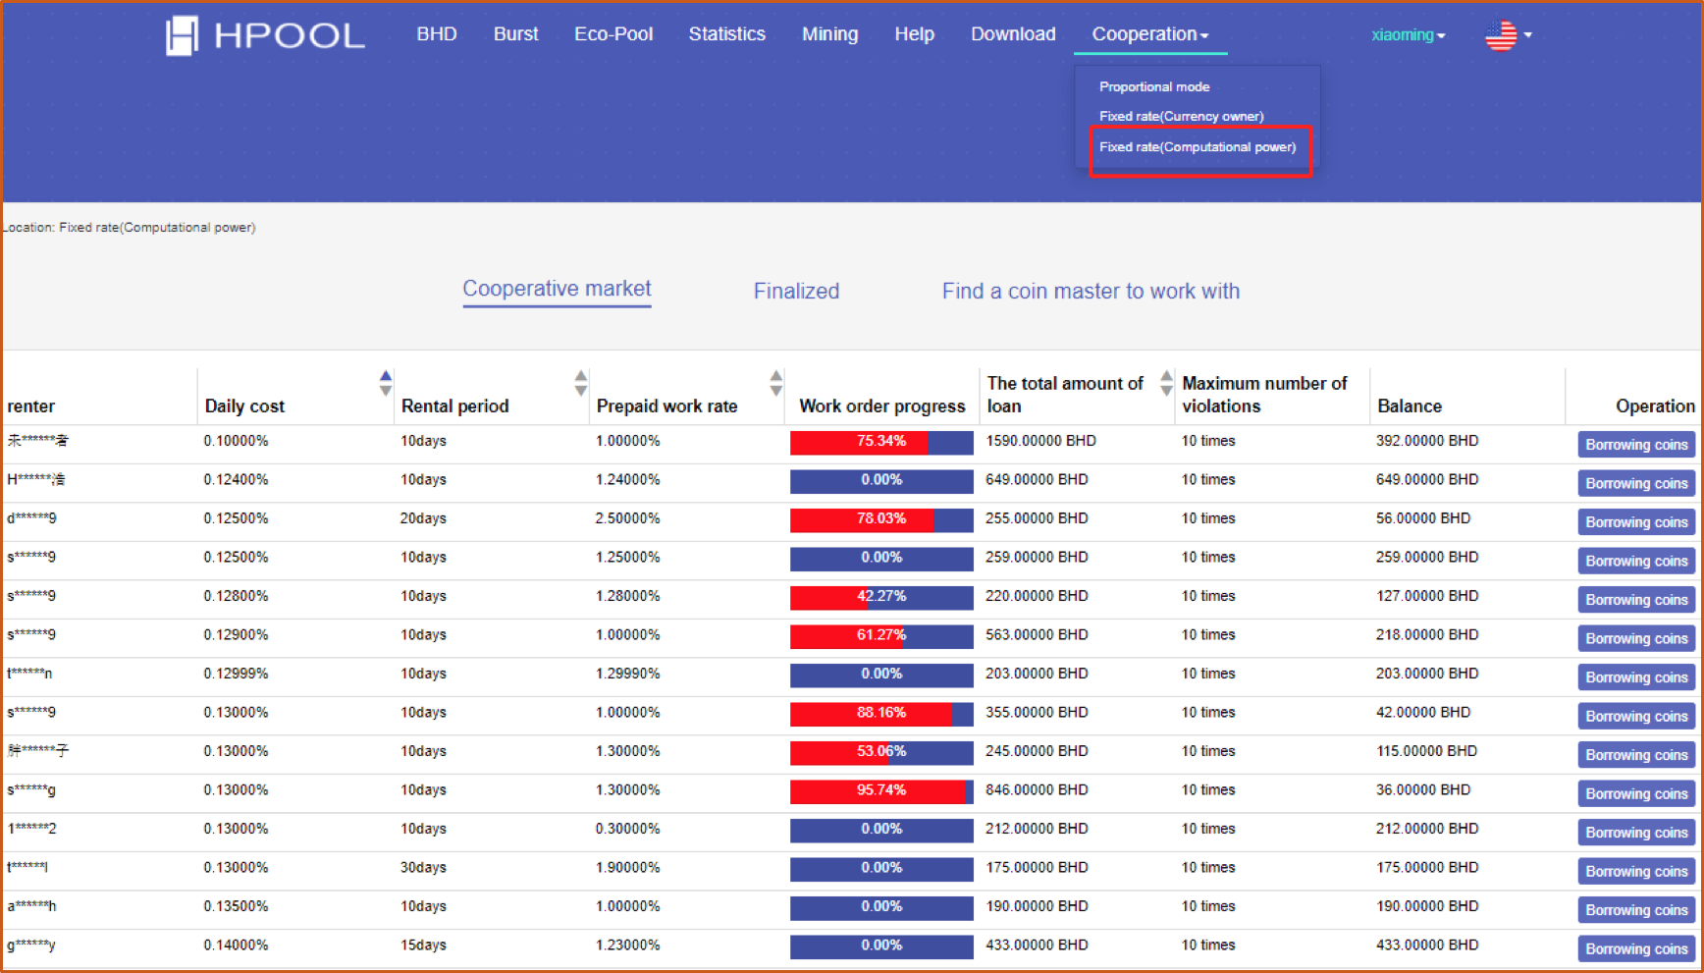Click the 53.06% progress bar
The image size is (1704, 973).
881,752
